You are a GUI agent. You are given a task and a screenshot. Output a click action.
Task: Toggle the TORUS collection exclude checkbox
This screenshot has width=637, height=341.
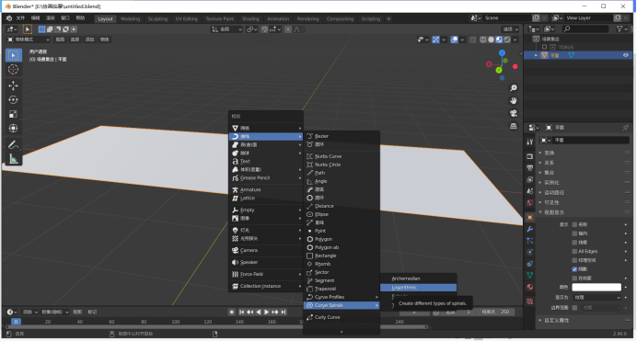[544, 47]
